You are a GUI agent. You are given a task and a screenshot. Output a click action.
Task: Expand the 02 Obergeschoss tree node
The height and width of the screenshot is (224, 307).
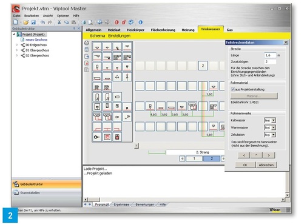(17, 55)
